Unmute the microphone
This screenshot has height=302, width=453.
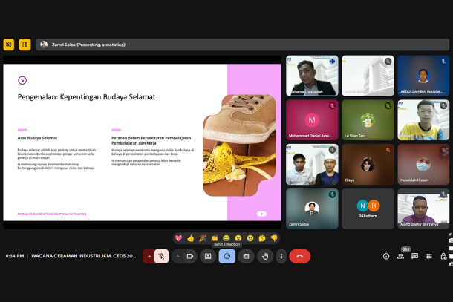tap(161, 256)
